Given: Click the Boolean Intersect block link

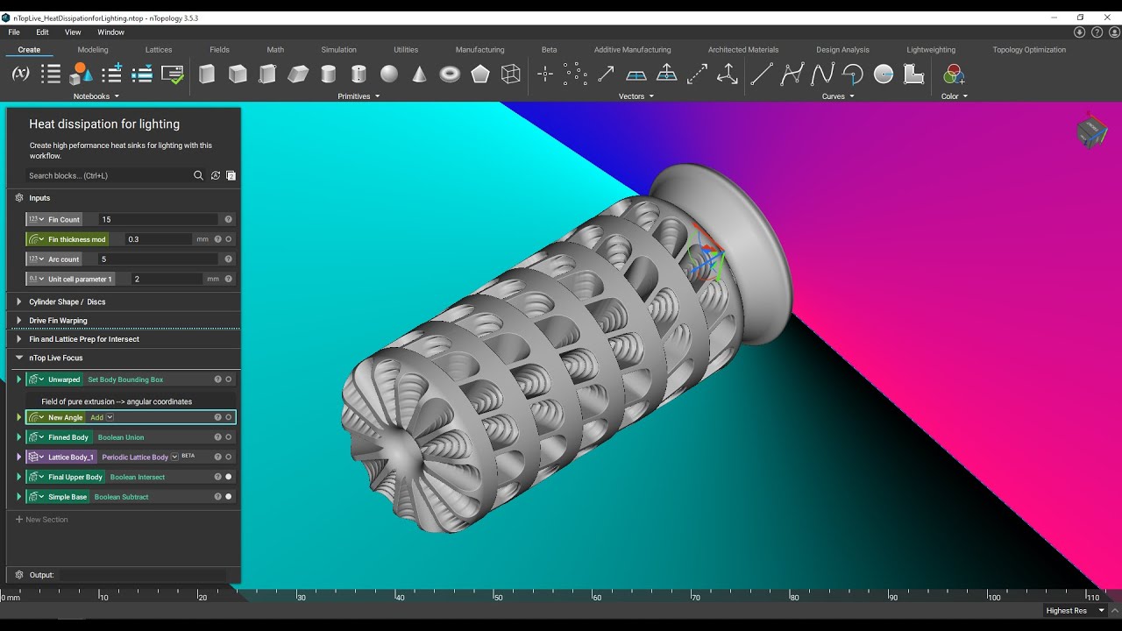Looking at the screenshot, I should coord(138,477).
